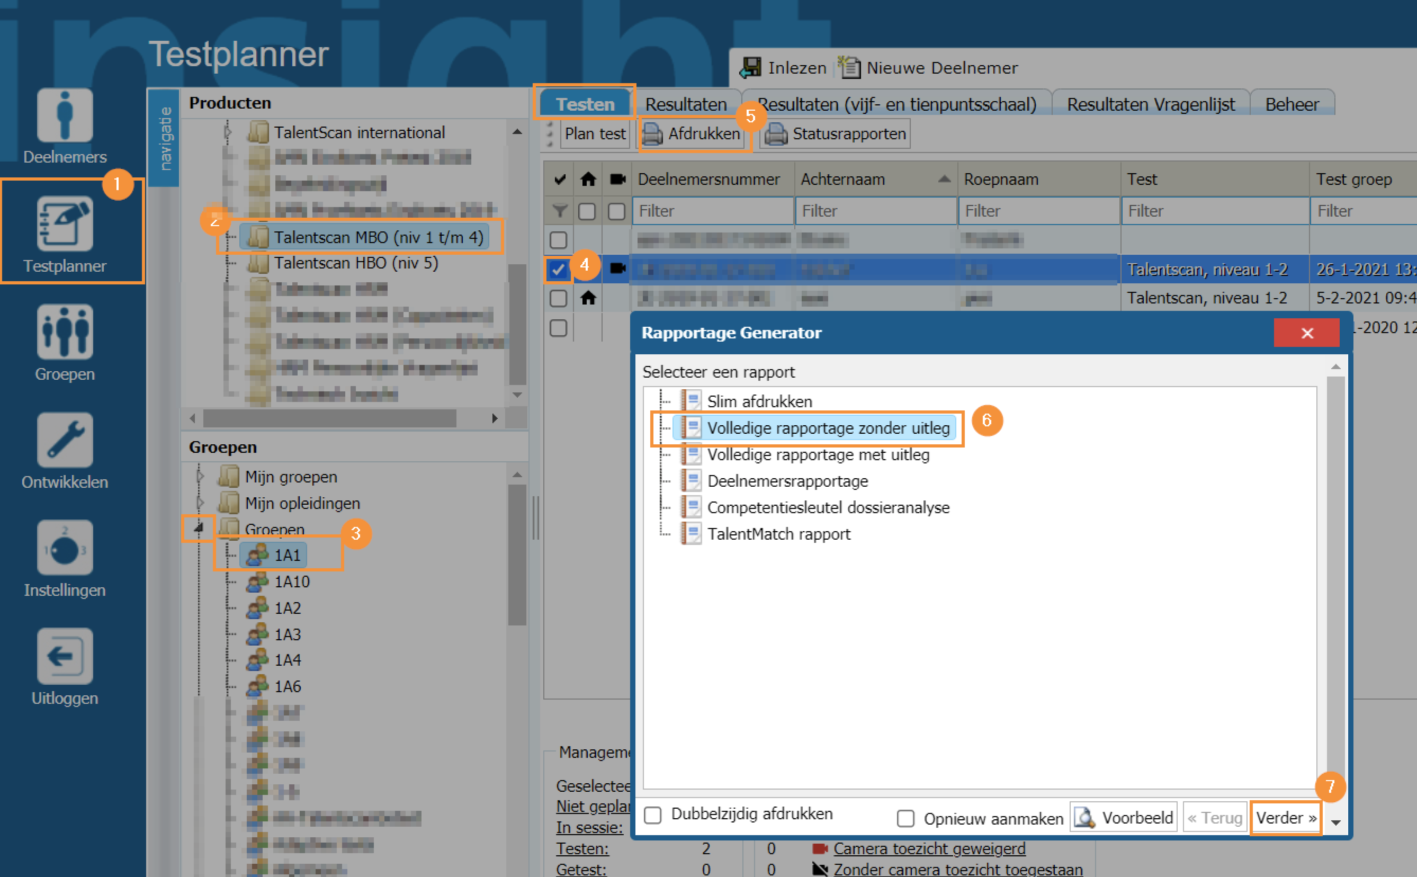Open Ontwikkelen wrench icon
1417x877 pixels.
coord(65,440)
